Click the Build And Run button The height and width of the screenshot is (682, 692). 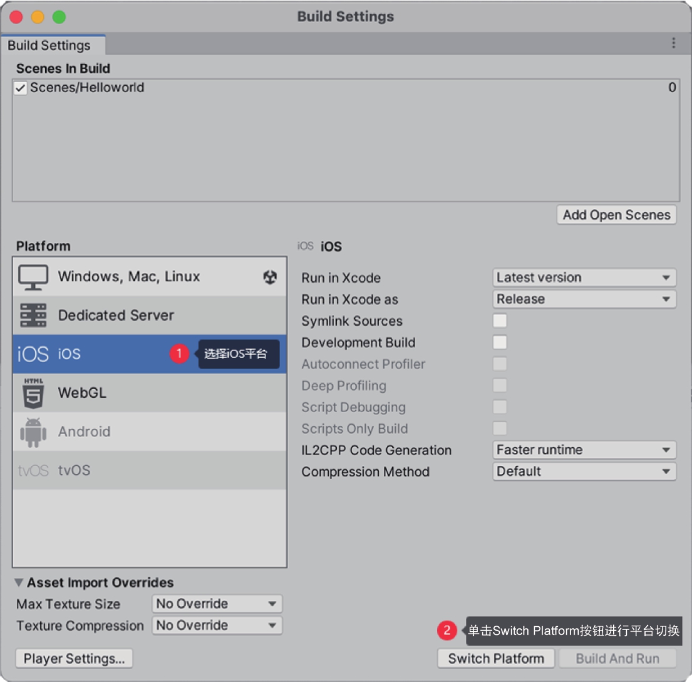617,658
